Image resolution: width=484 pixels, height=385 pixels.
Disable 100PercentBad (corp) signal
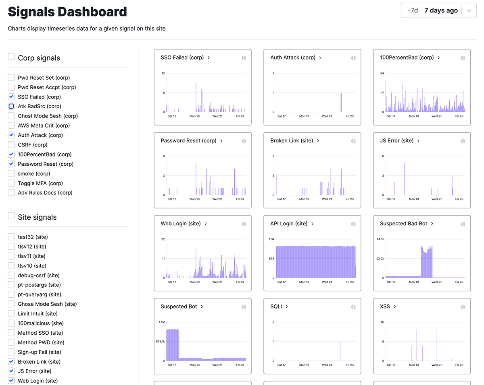[11, 154]
